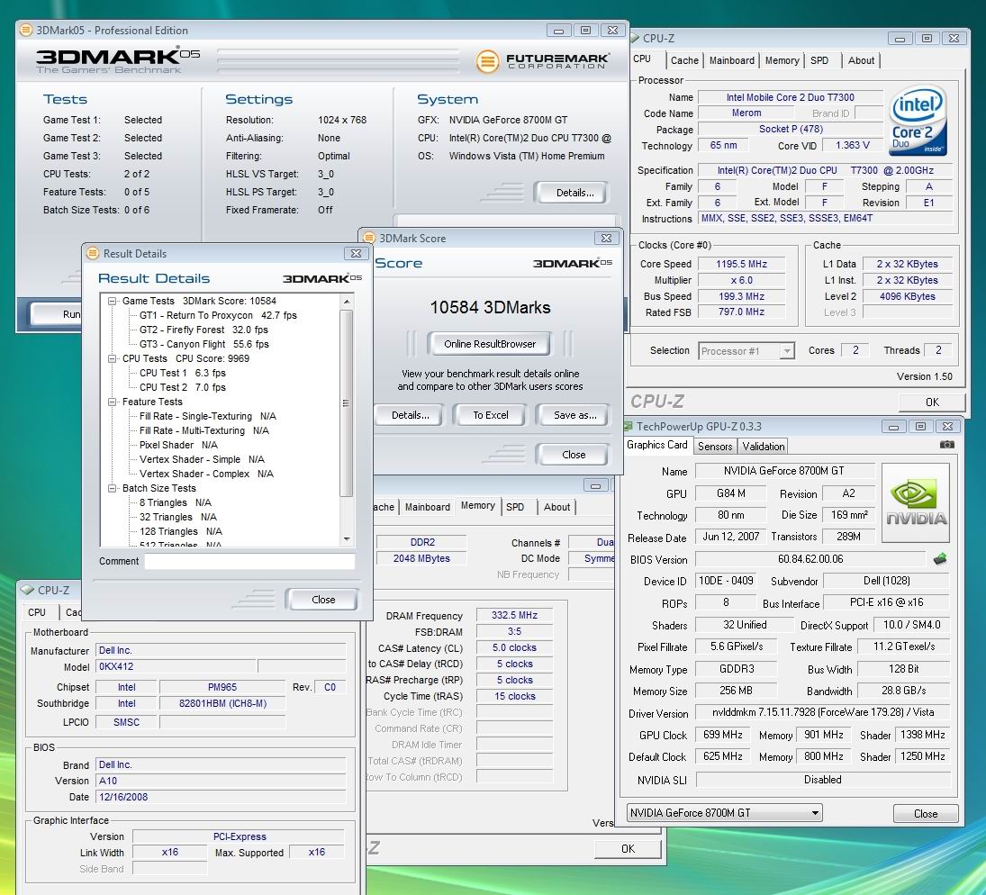Screen dimensions: 986x895
Task: Click the Run button in 3DMark05
Action: coord(57,314)
